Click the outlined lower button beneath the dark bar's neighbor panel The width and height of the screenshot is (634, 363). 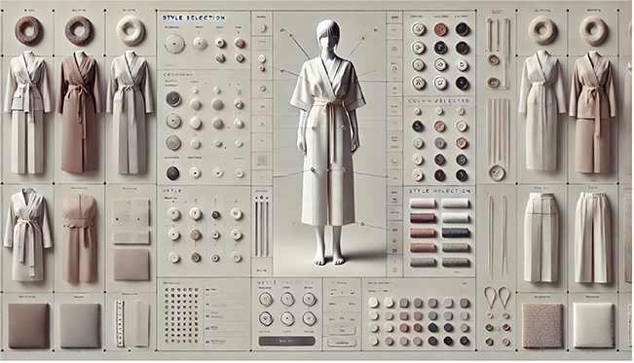point(342,343)
